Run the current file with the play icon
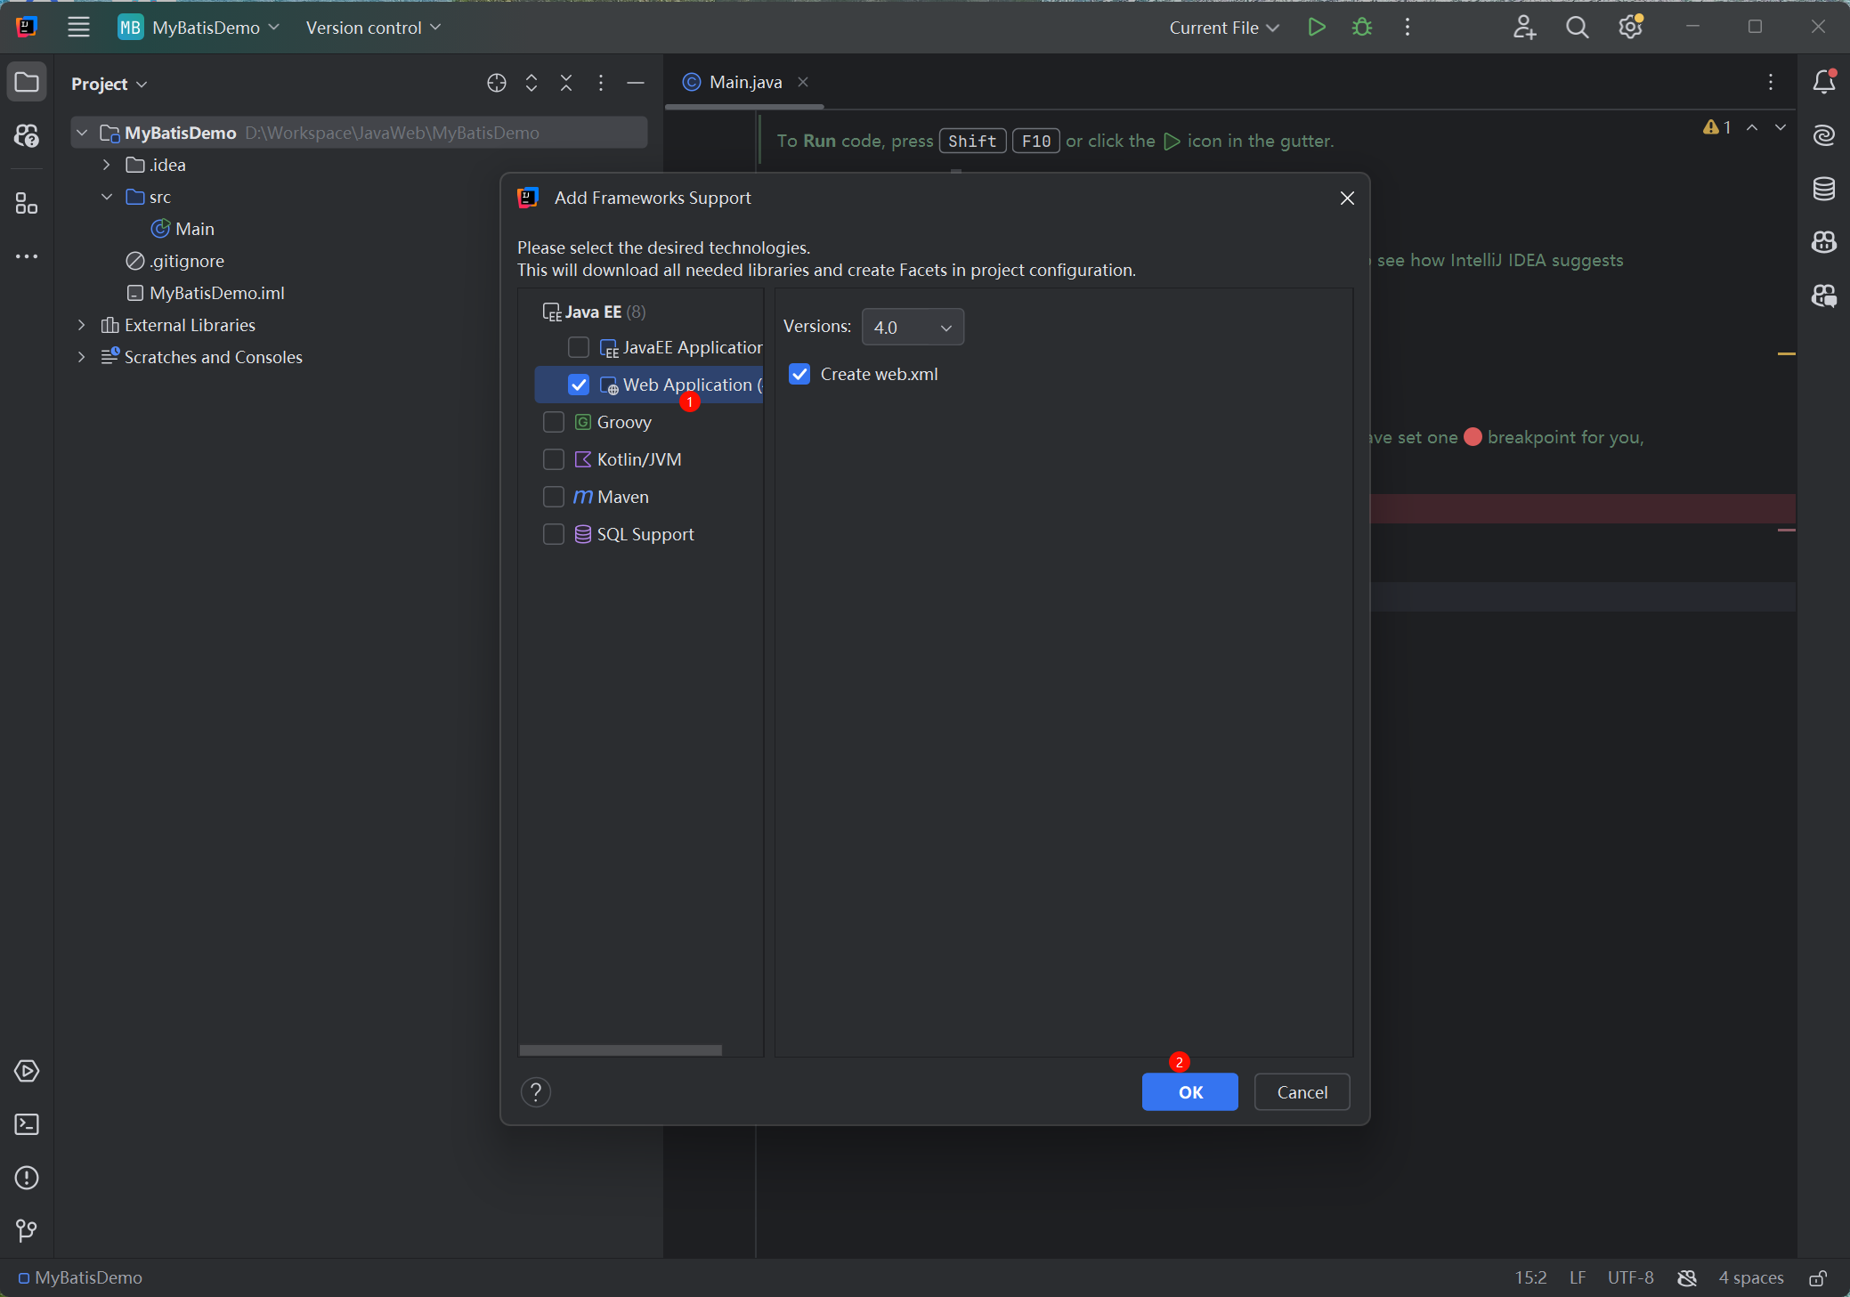The height and width of the screenshot is (1297, 1850). (1316, 28)
